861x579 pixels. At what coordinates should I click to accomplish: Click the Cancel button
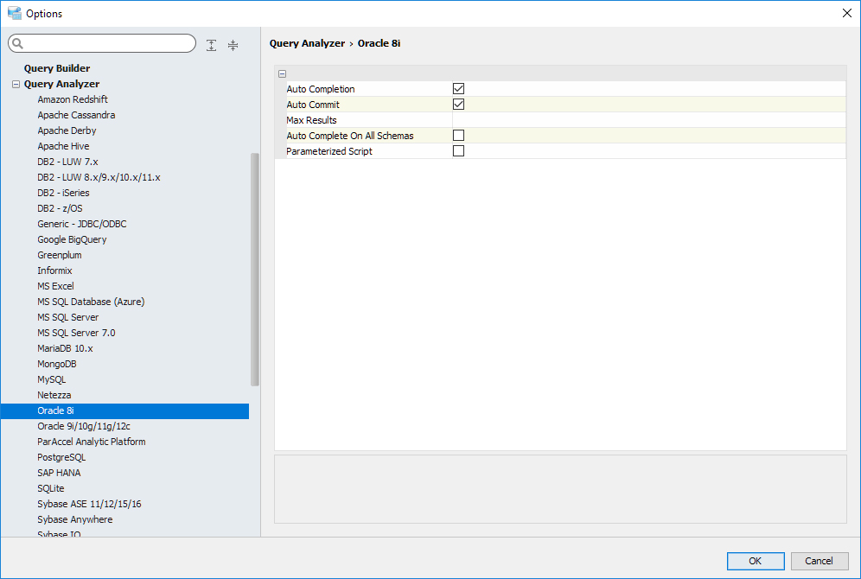[x=819, y=561]
